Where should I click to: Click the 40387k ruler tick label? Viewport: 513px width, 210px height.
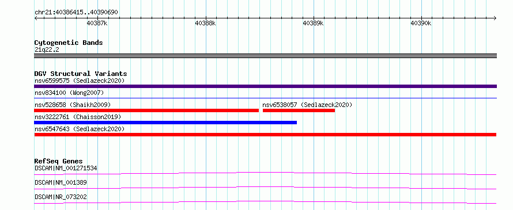(x=97, y=23)
